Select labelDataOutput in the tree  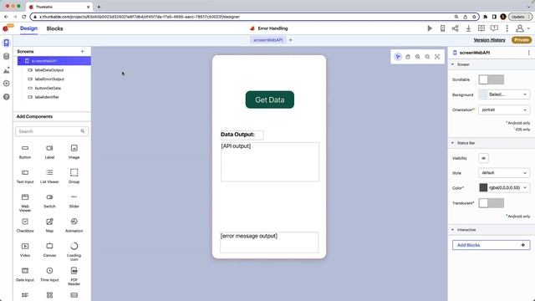click(48, 70)
